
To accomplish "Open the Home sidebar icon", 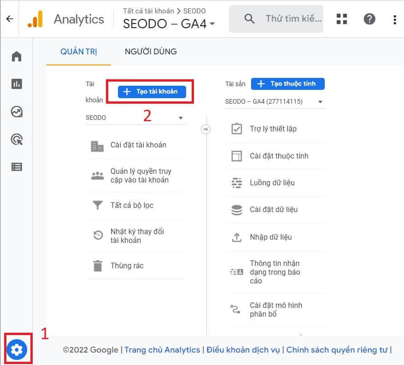I will point(17,56).
